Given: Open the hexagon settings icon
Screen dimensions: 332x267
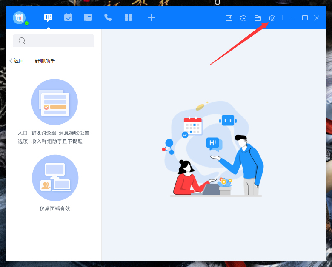Looking at the screenshot, I should [x=272, y=18].
